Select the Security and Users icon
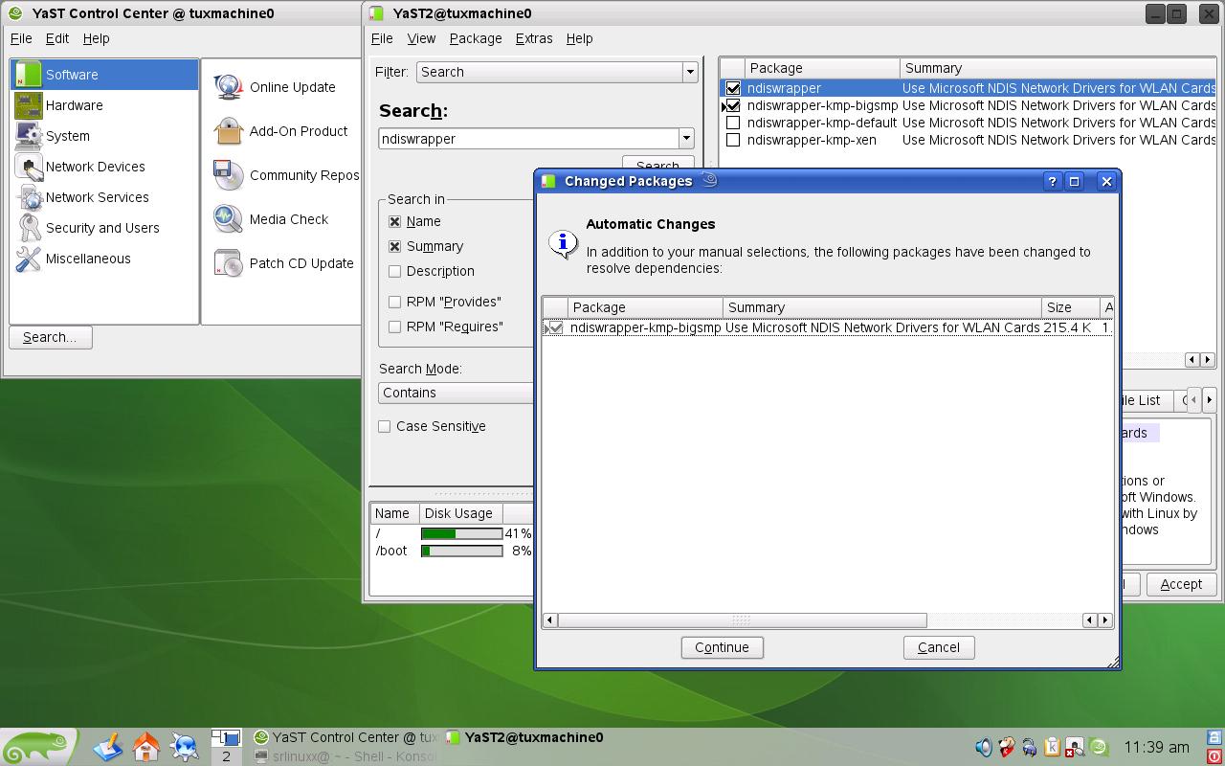This screenshot has height=766, width=1225. click(x=29, y=228)
